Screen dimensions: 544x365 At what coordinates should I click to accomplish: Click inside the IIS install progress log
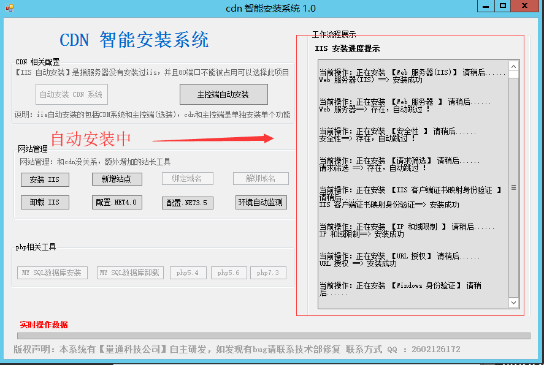tap(412, 184)
